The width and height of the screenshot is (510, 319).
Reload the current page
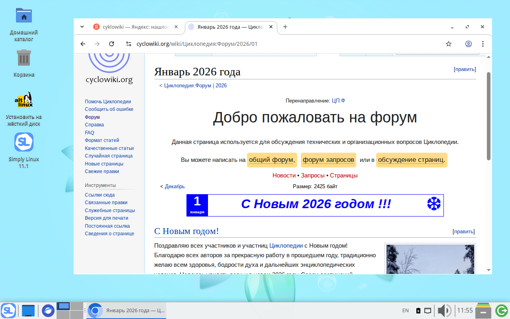(x=111, y=44)
